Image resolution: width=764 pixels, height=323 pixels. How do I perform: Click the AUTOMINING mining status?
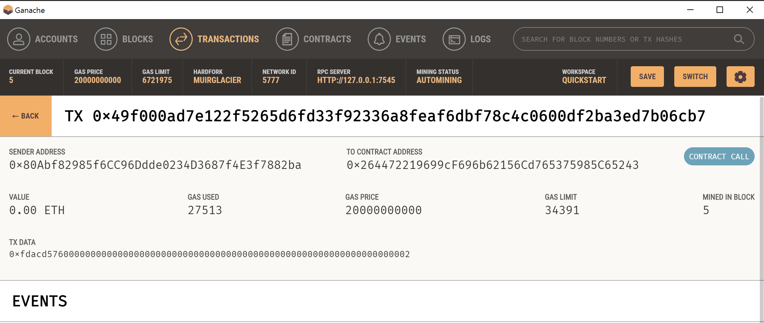pyautogui.click(x=439, y=80)
